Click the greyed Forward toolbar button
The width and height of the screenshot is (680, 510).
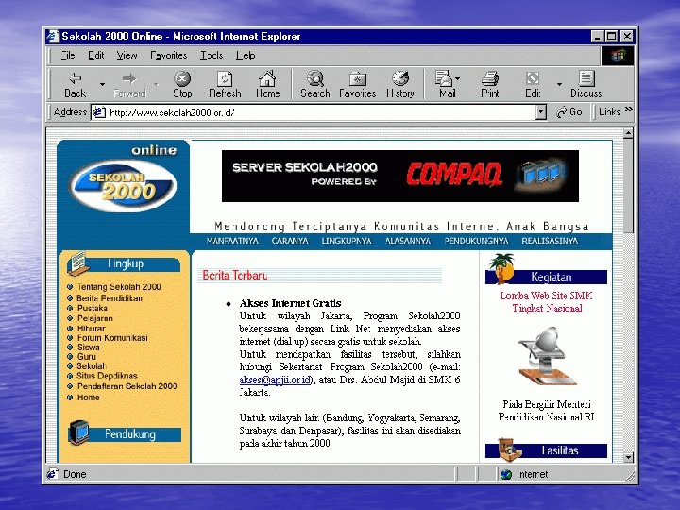tap(129, 85)
